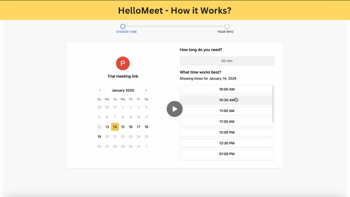The image size is (350, 197).
Task: Pick the 10:00 AM time slot
Action: (x=226, y=89)
